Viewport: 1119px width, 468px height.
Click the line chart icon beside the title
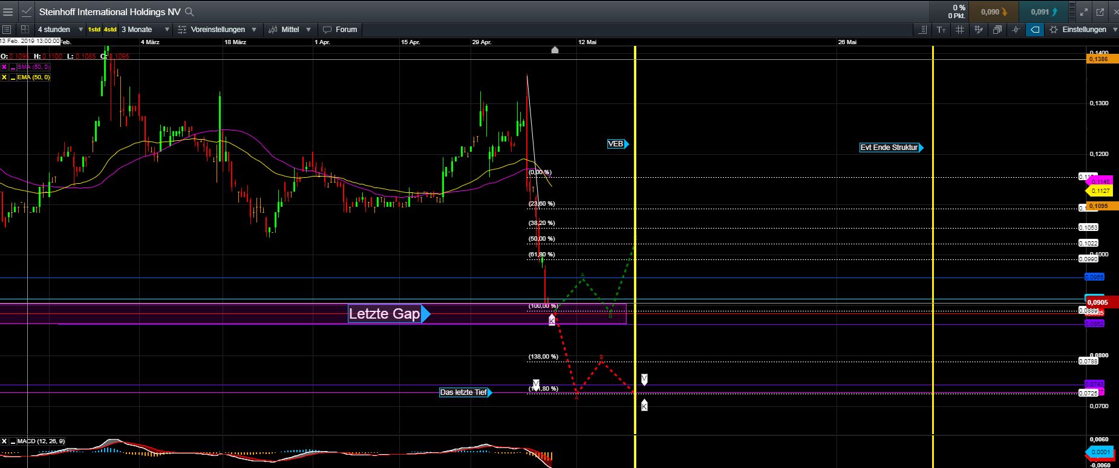point(26,11)
